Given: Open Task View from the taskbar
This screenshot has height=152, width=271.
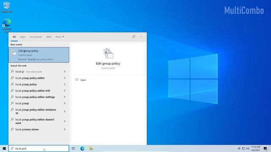Looking at the screenshot, I should 73,148.
